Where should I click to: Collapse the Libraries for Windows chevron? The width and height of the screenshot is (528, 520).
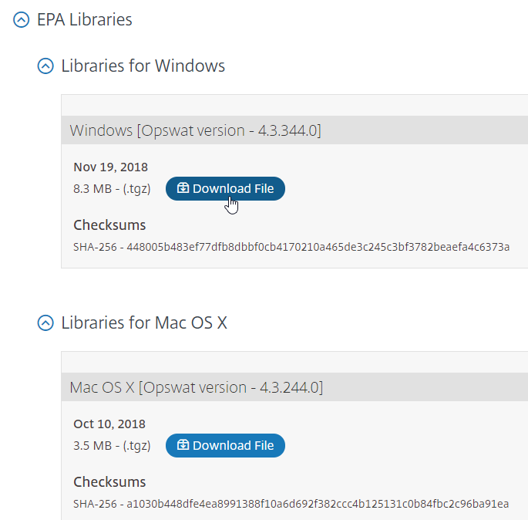click(x=45, y=66)
